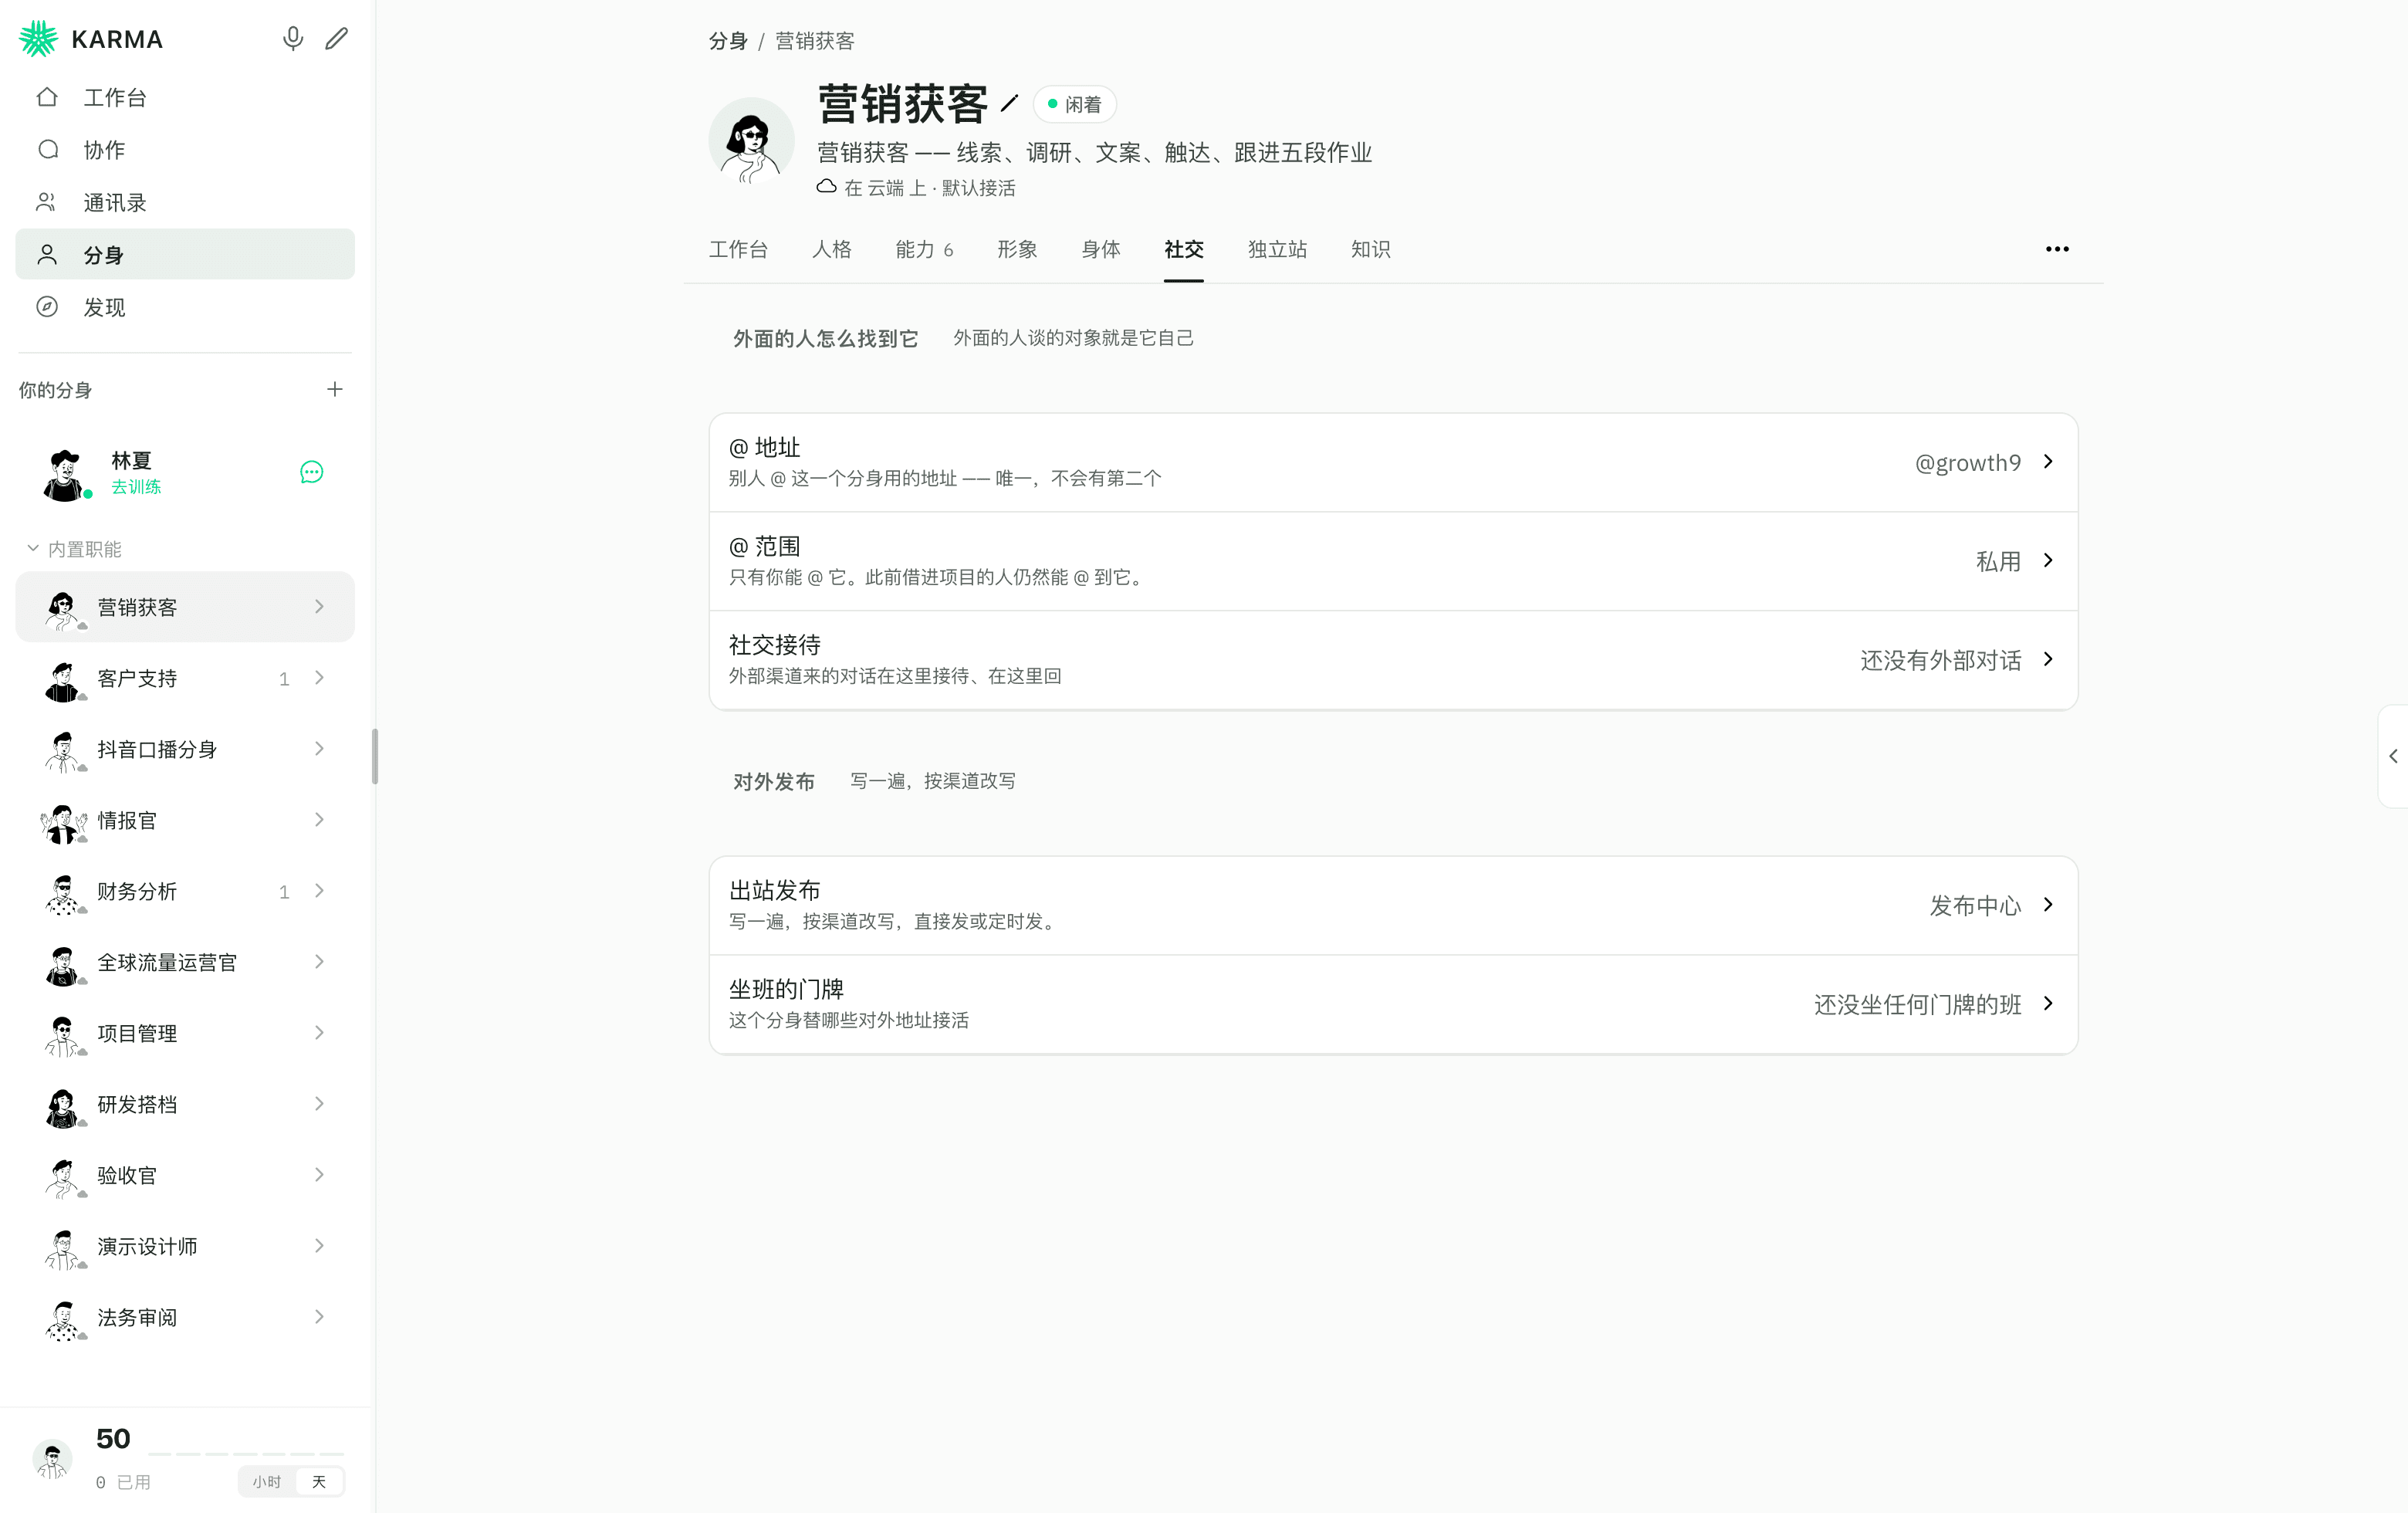Switch to the 能力 tab
The image size is (2408, 1513).
[x=924, y=249]
